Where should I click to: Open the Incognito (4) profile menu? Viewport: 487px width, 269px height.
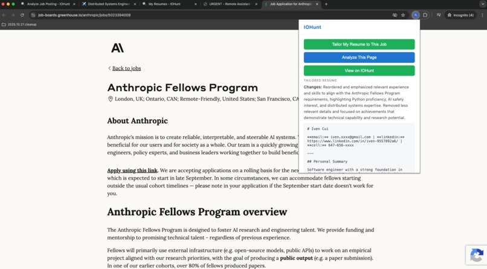(x=460, y=15)
